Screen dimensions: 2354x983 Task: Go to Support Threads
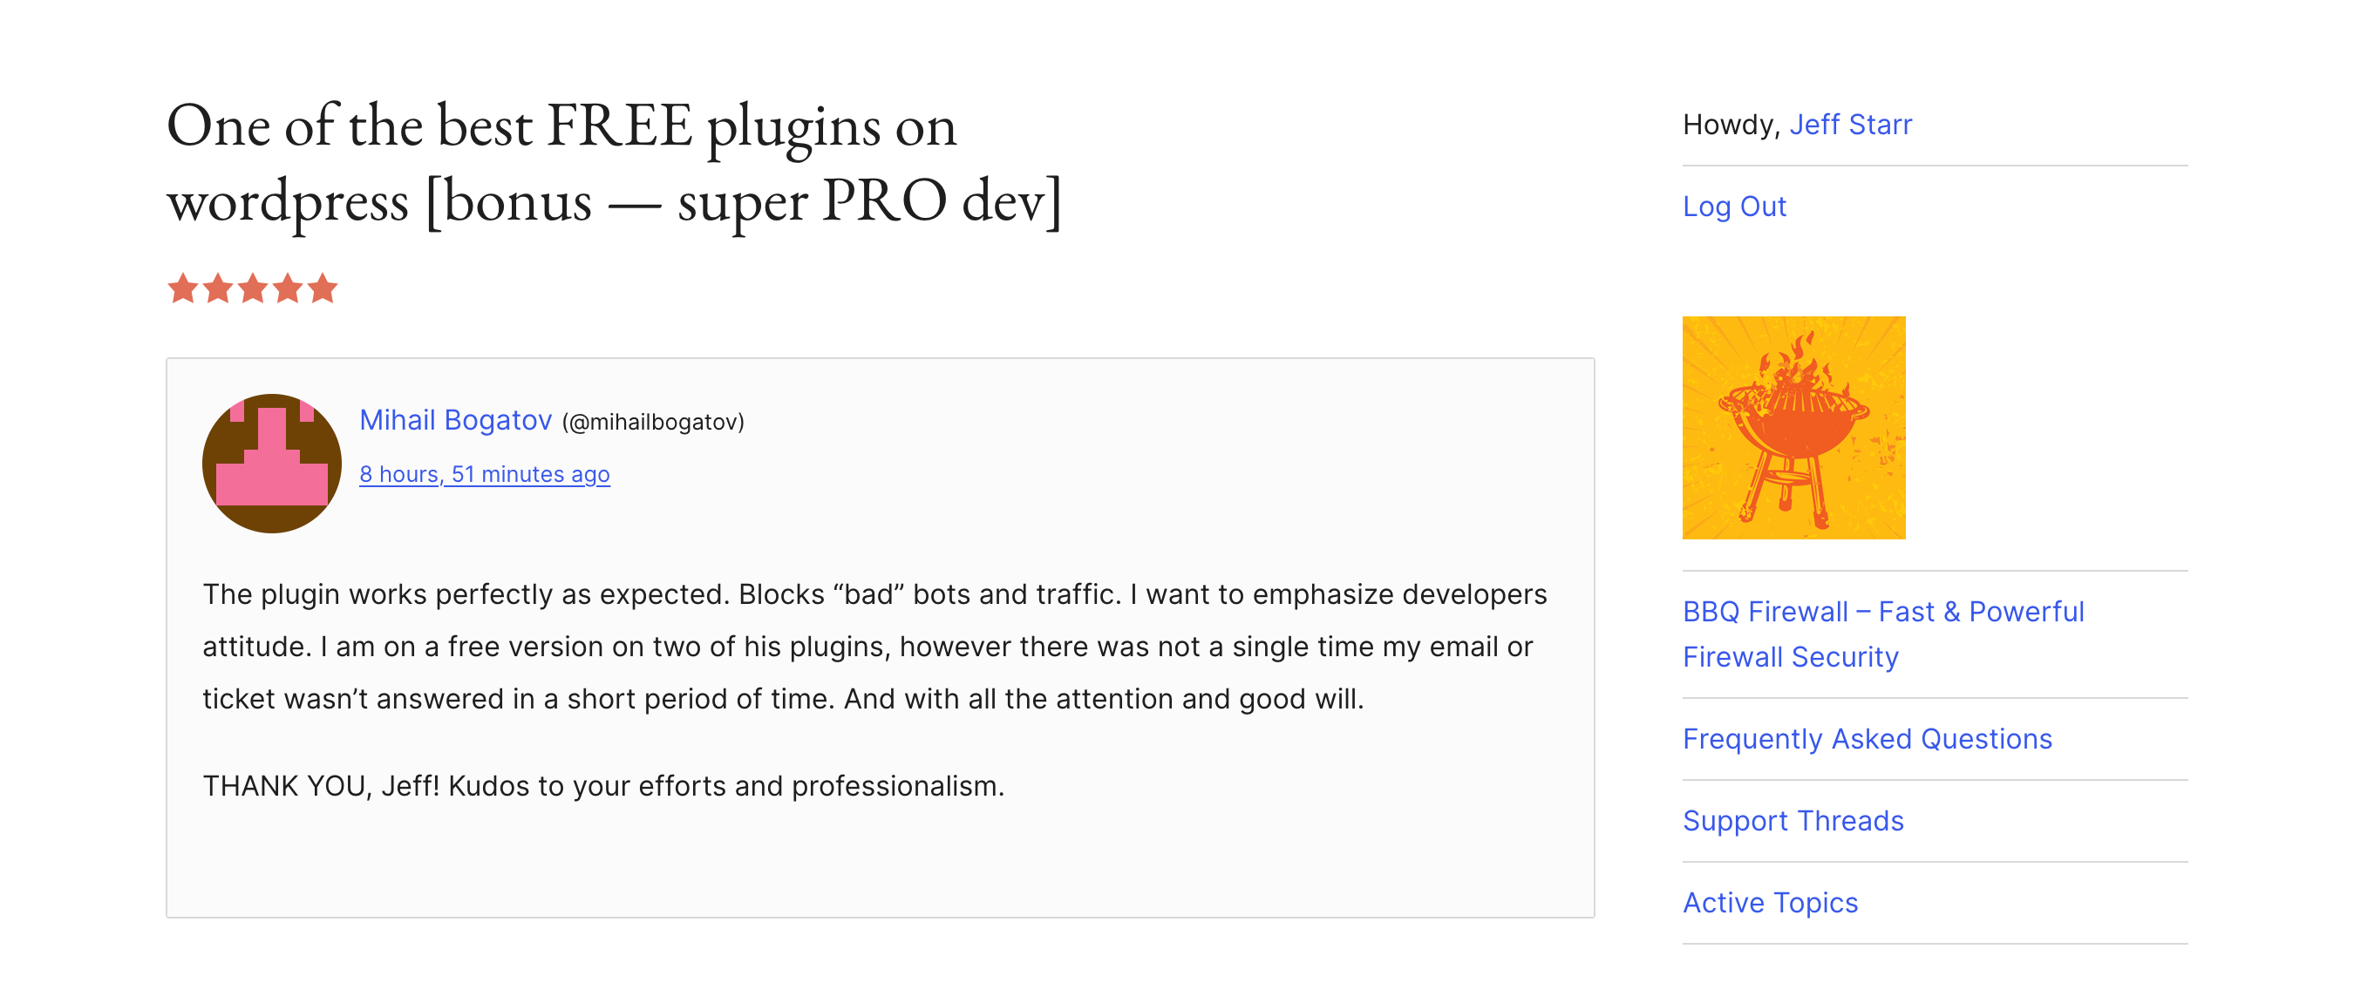click(x=1793, y=820)
